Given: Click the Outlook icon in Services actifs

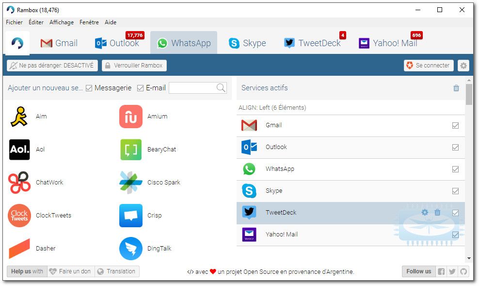Looking at the screenshot, I should click(x=249, y=147).
